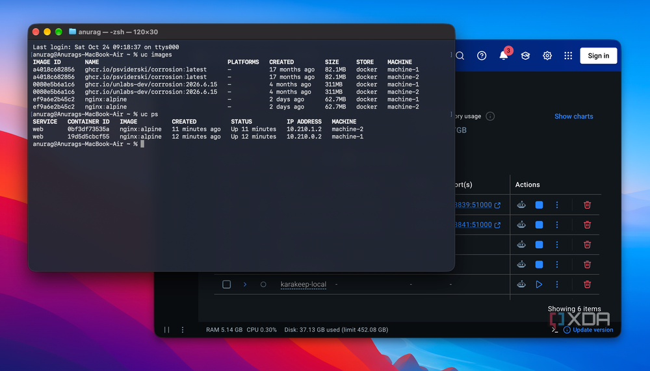Click the PLATFORMS column header in terminal
The height and width of the screenshot is (371, 650).
click(243, 62)
